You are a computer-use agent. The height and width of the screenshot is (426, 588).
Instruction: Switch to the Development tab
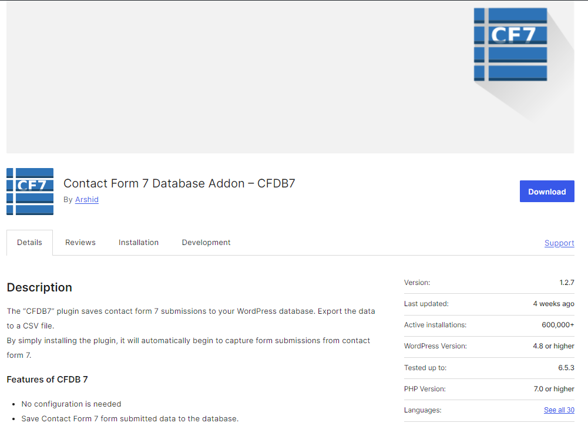(x=206, y=242)
